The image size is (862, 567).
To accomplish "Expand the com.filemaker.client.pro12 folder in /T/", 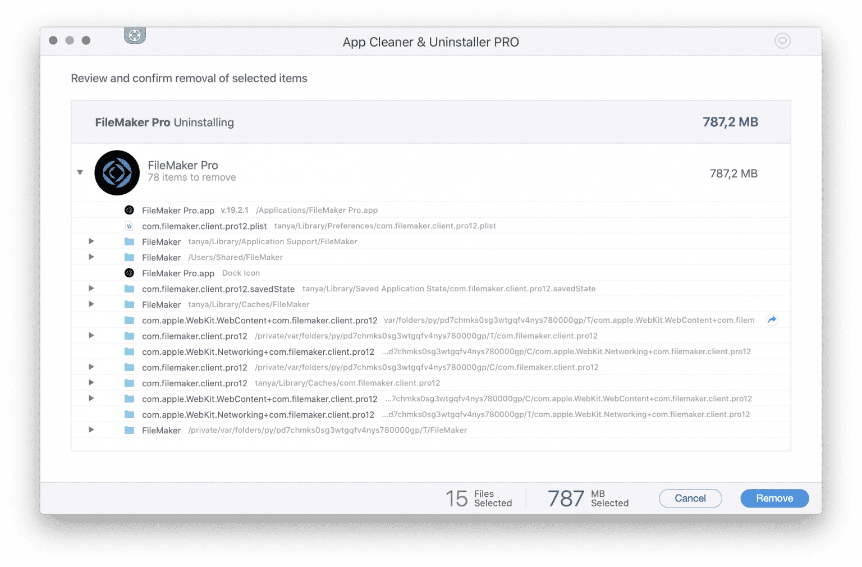I will pyautogui.click(x=91, y=336).
